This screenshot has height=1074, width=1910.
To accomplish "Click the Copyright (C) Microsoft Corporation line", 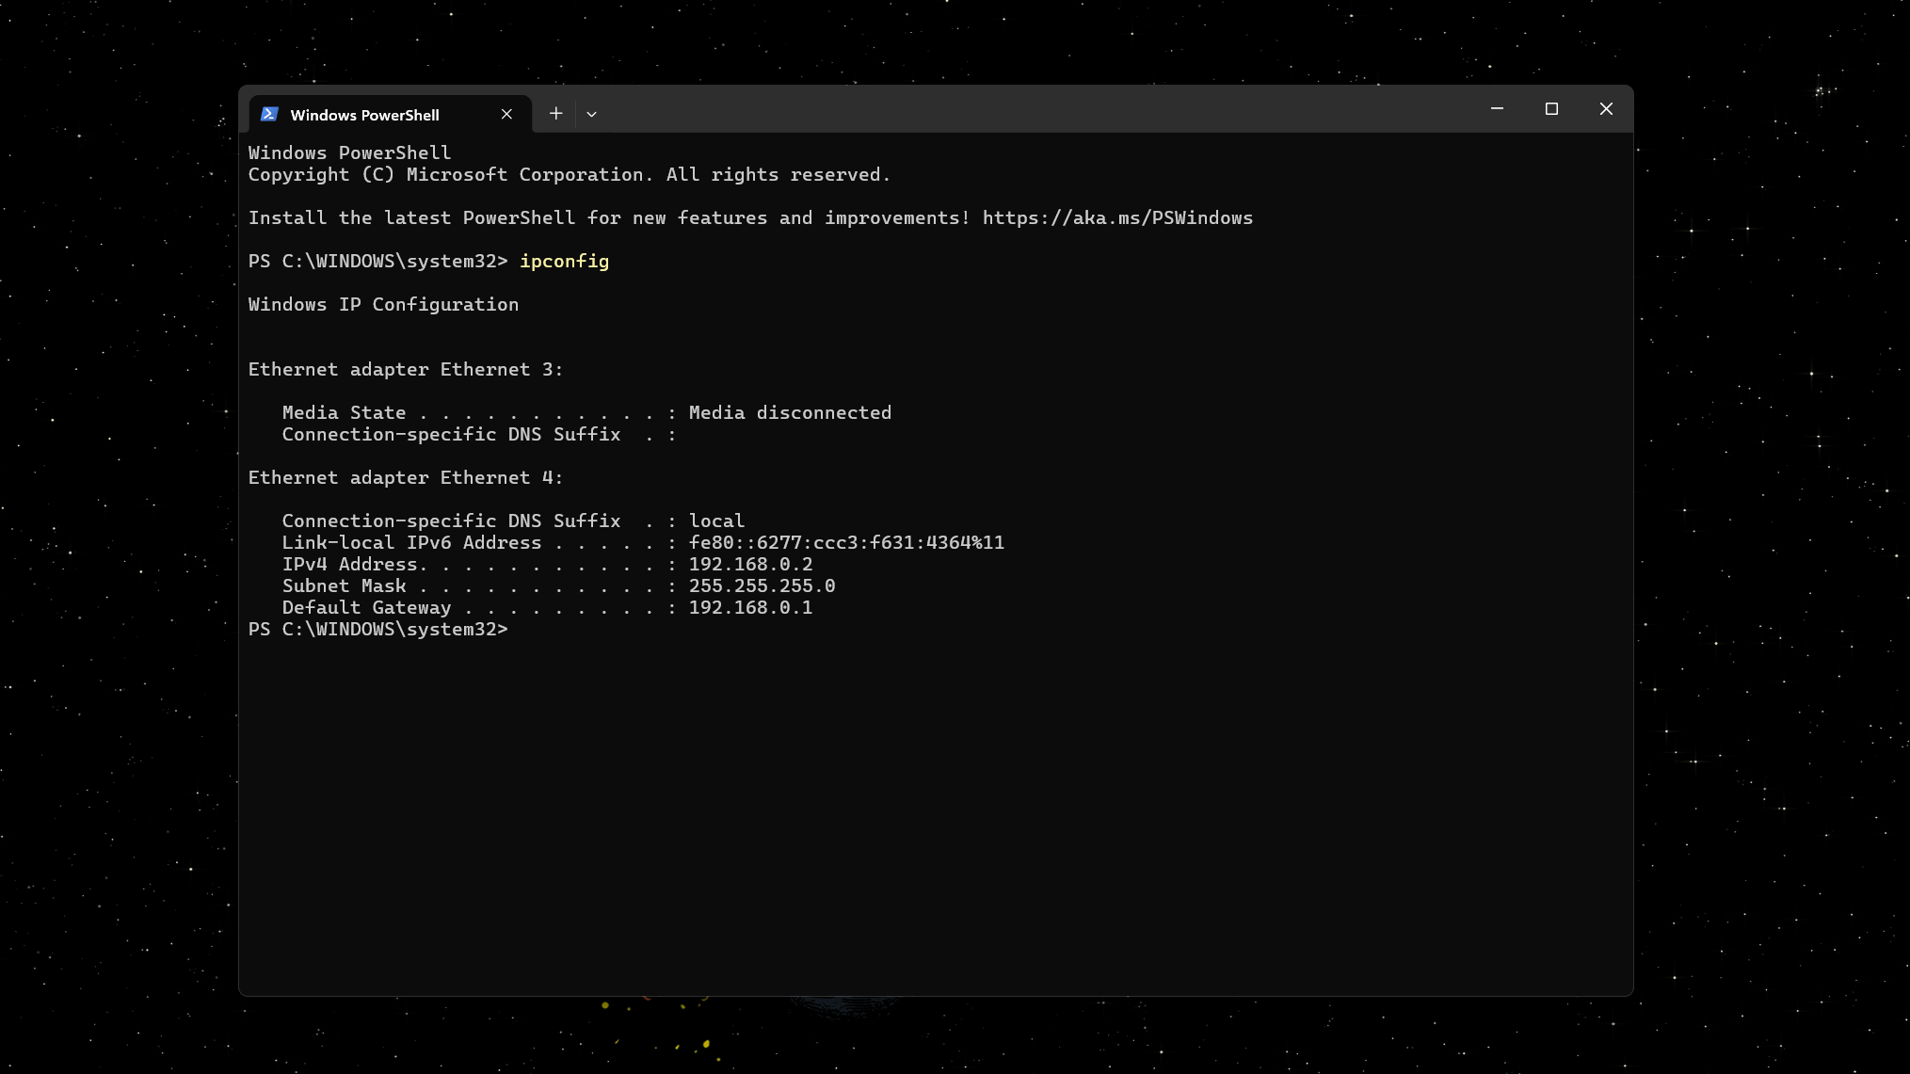I will (x=569, y=174).
